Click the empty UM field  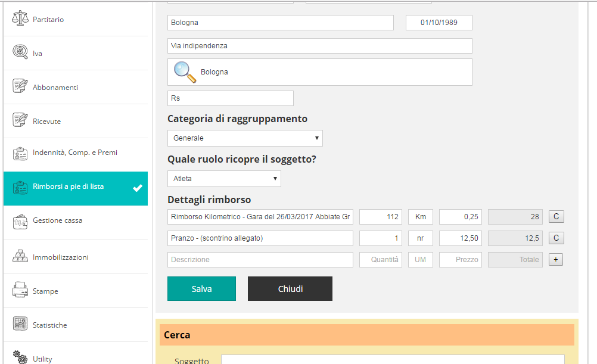[420, 260]
